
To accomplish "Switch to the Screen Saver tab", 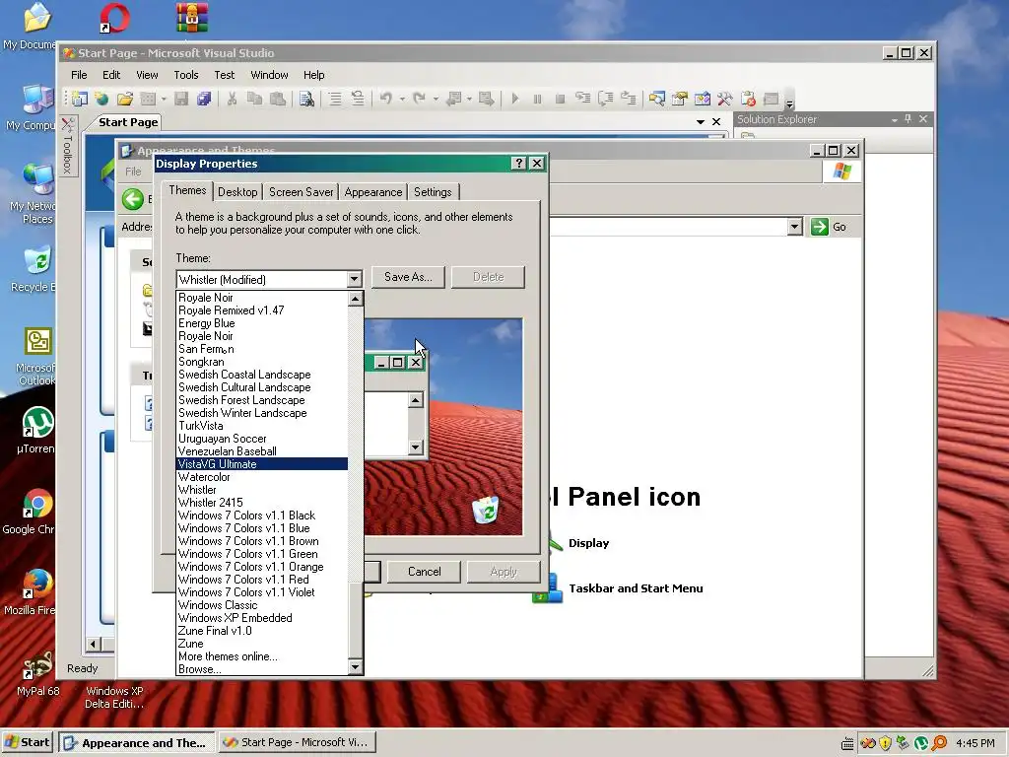I will (302, 192).
